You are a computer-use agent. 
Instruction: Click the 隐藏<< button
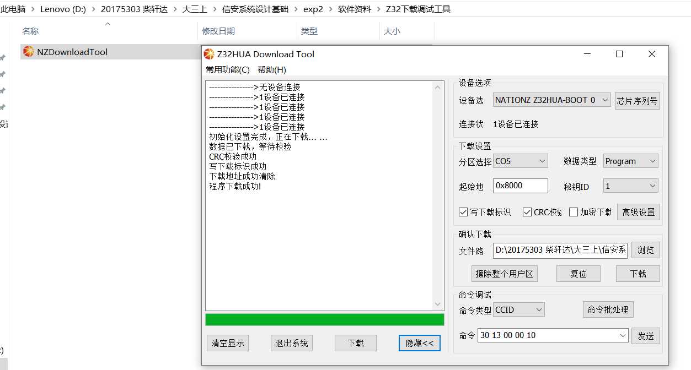[420, 343]
